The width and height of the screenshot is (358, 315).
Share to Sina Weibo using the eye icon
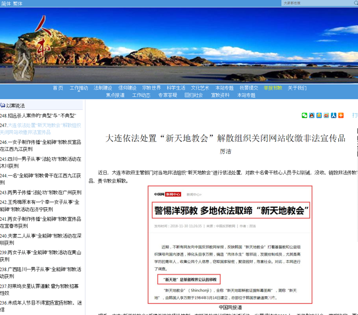tap(326, 116)
